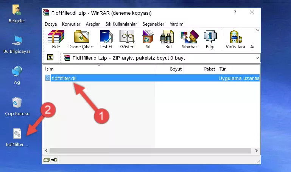Image resolution: width=291 pixels, height=172 pixels.
Task: Open the Araçlar menu
Action: pyautogui.click(x=93, y=24)
